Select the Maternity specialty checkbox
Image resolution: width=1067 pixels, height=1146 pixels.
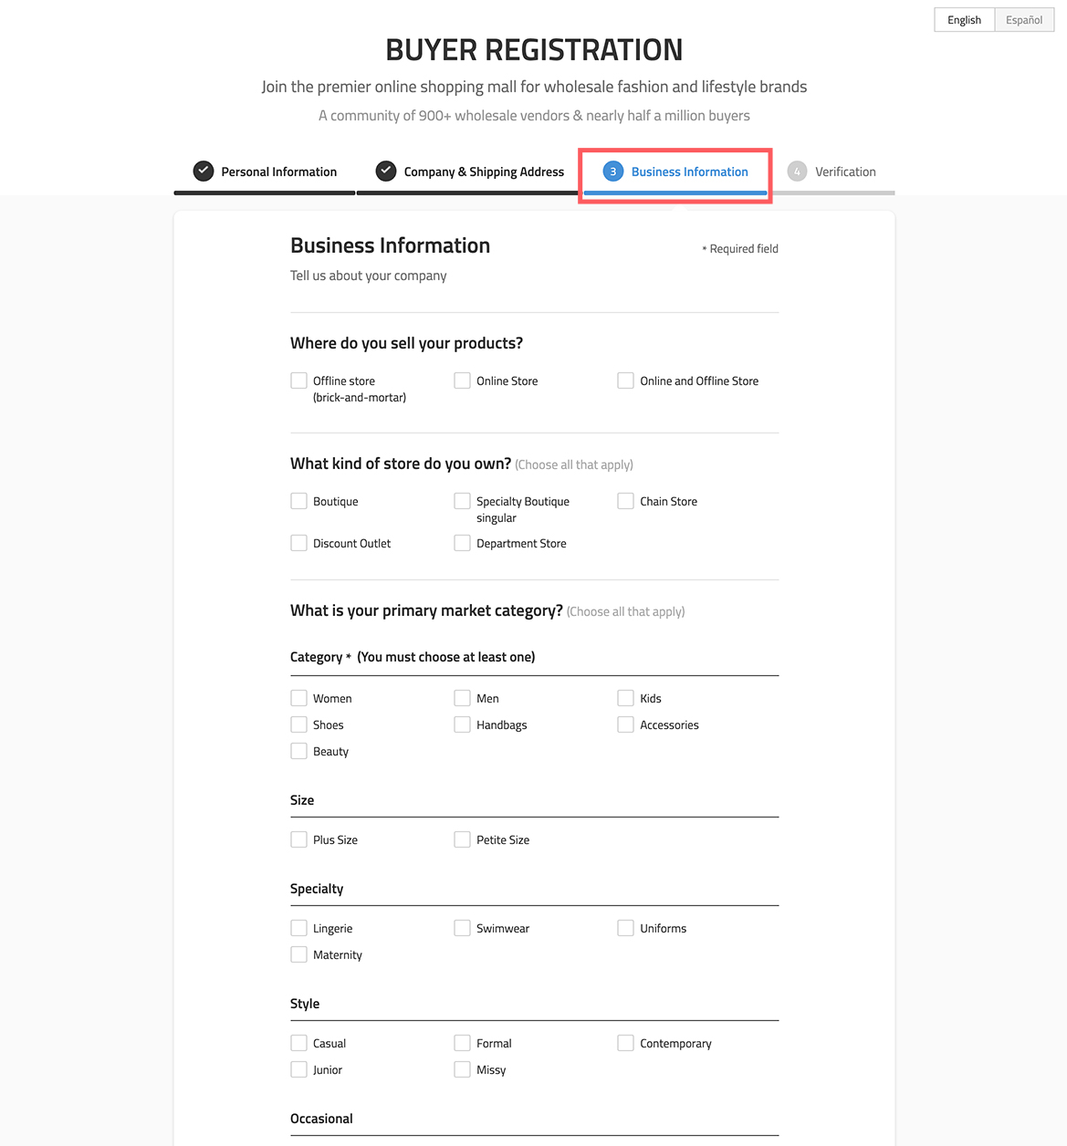[298, 954]
